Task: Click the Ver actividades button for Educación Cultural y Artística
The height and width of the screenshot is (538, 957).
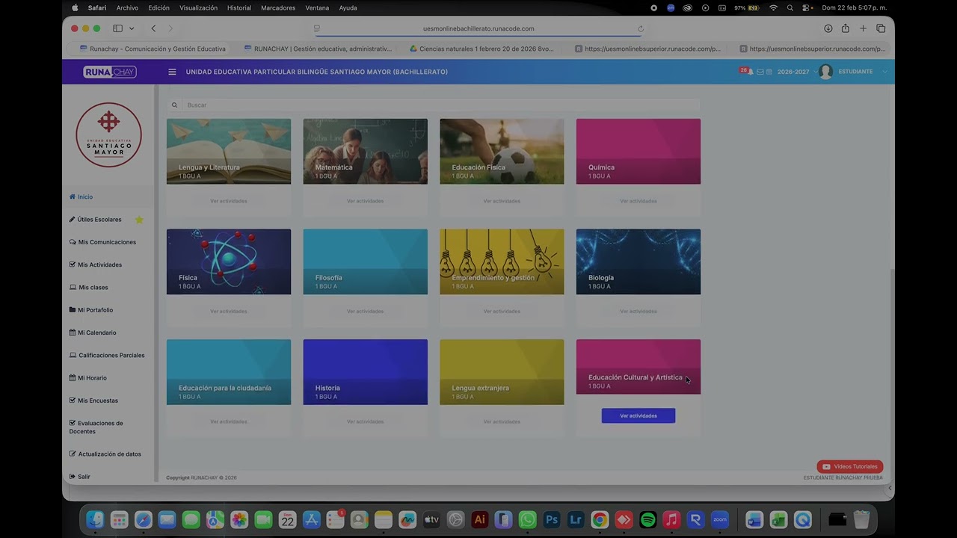Action: (638, 415)
